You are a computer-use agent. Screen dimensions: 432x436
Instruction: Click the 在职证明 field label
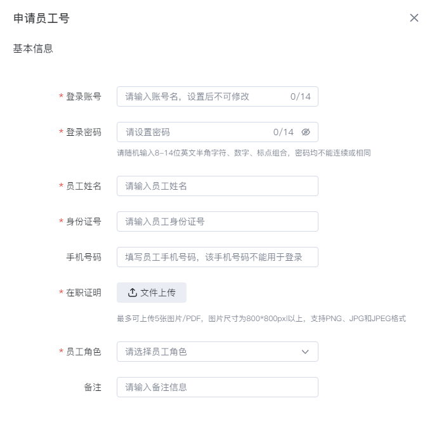83,293
